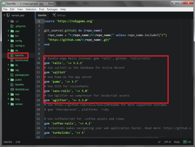Open the File menu

pyautogui.click(x=5, y=9)
